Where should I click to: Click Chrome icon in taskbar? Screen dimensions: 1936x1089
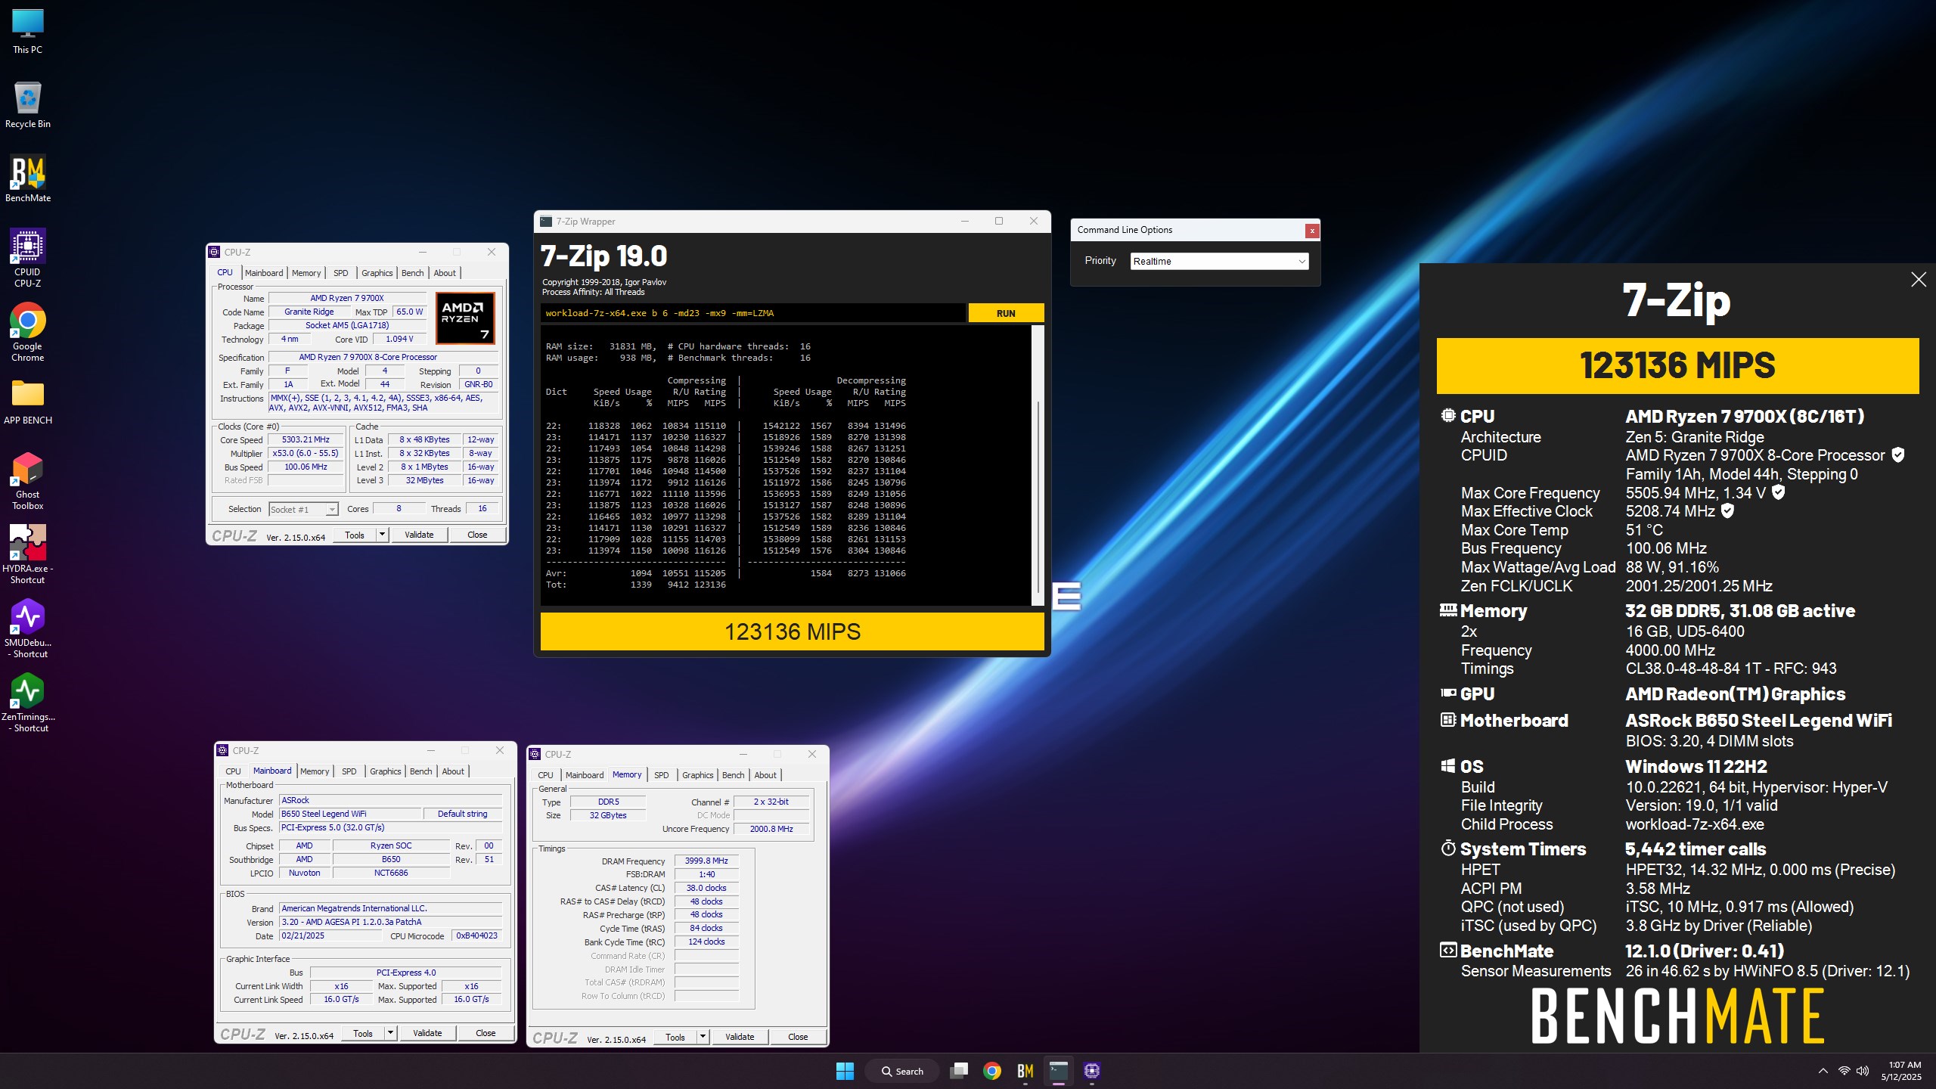point(992,1071)
